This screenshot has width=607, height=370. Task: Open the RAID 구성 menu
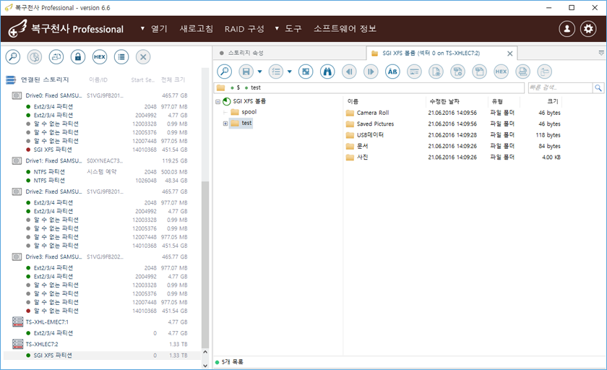[x=244, y=29]
